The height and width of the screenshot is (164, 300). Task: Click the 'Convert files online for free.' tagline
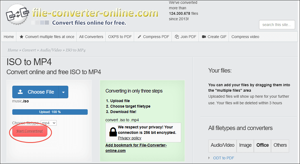(89, 23)
